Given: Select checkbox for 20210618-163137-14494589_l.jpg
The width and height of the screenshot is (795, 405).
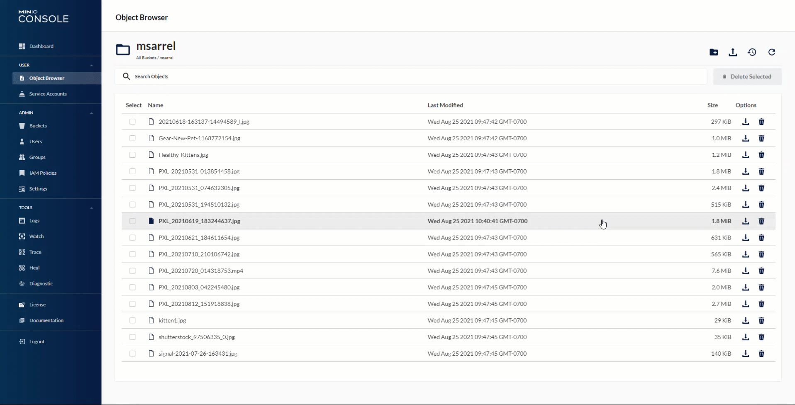Looking at the screenshot, I should (132, 122).
